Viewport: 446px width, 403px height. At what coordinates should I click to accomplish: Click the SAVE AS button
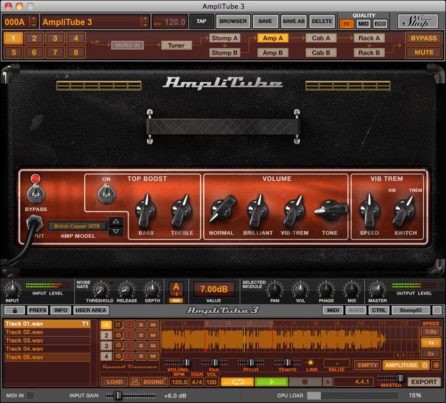coord(294,21)
